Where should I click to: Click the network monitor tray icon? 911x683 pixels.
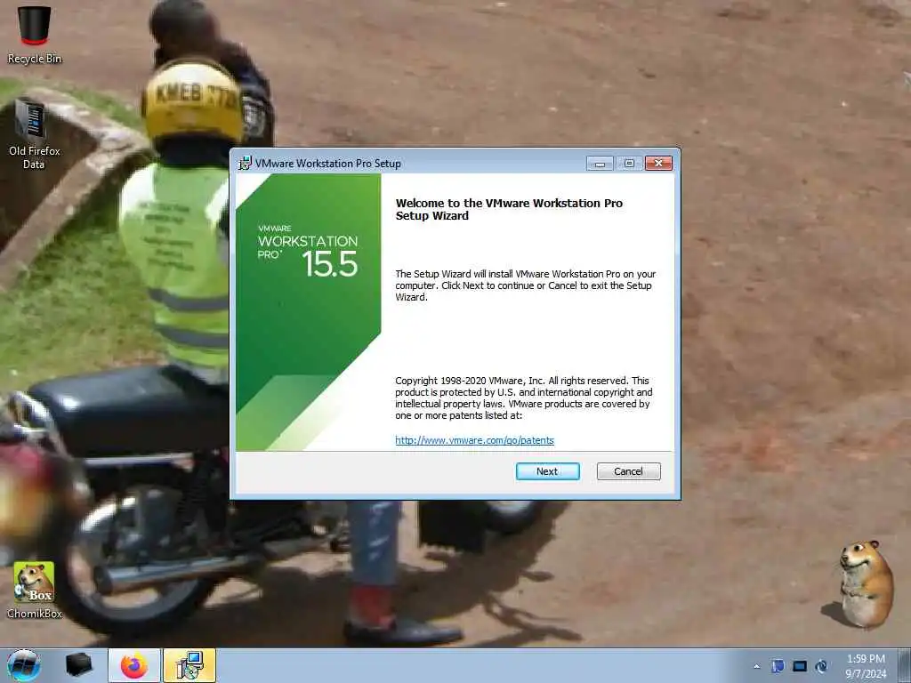[800, 666]
